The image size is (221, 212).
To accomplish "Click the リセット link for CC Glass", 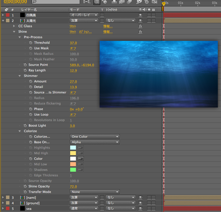I will pos(73,26).
